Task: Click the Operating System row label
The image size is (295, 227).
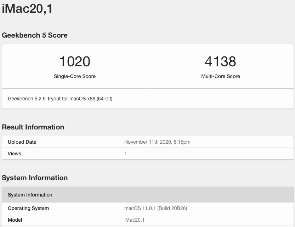Action: tap(28, 208)
